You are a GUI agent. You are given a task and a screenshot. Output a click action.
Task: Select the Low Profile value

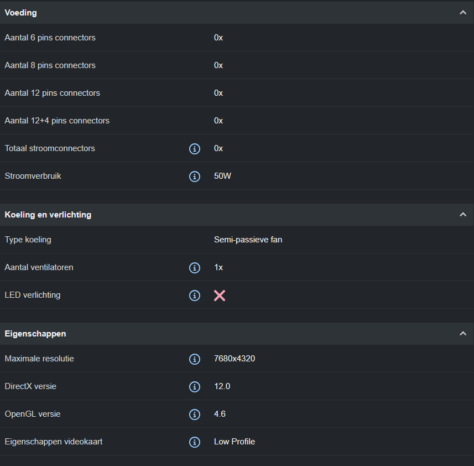[235, 442]
